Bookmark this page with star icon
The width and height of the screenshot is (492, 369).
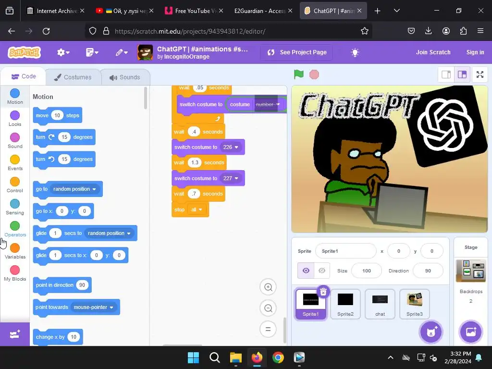pyautogui.click(x=364, y=31)
